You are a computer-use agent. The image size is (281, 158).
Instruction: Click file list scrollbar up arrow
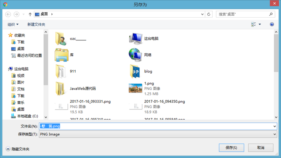pyautogui.click(x=276, y=32)
